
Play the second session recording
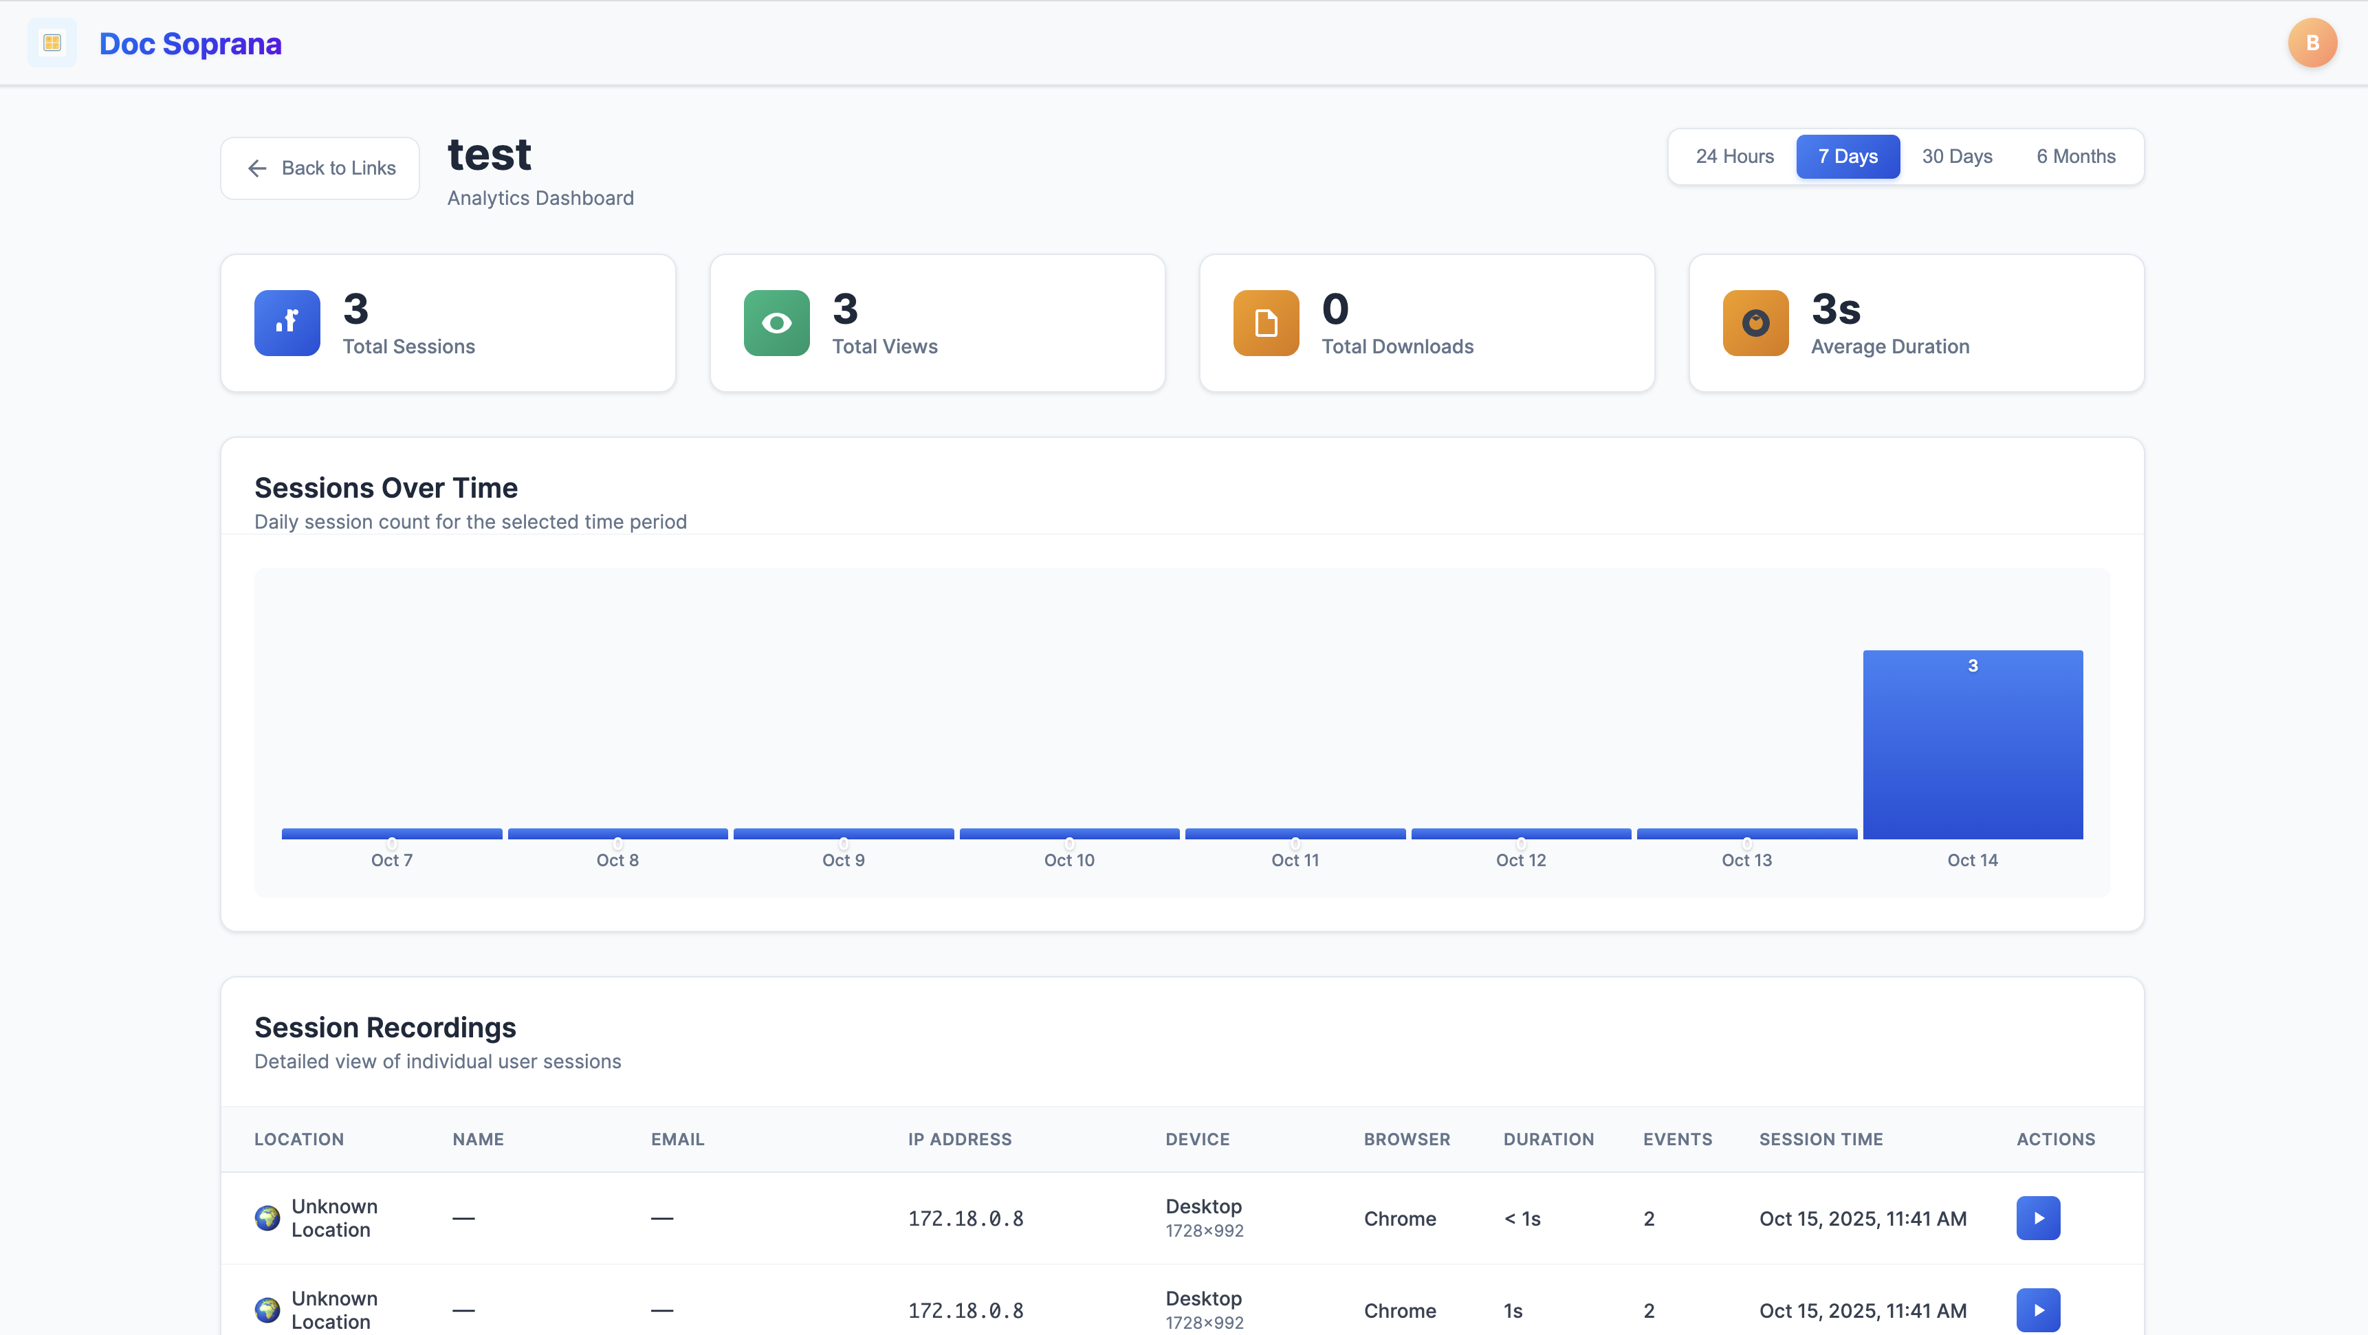pos(2038,1310)
